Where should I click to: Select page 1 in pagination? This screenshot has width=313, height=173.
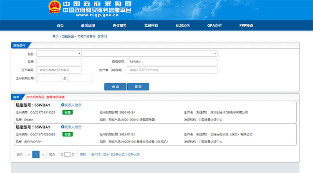pyautogui.click(x=35, y=154)
